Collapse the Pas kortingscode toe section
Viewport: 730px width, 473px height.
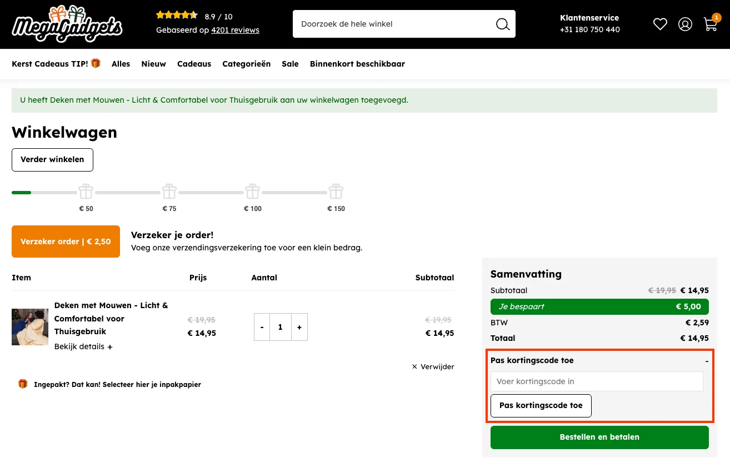pyautogui.click(x=706, y=360)
